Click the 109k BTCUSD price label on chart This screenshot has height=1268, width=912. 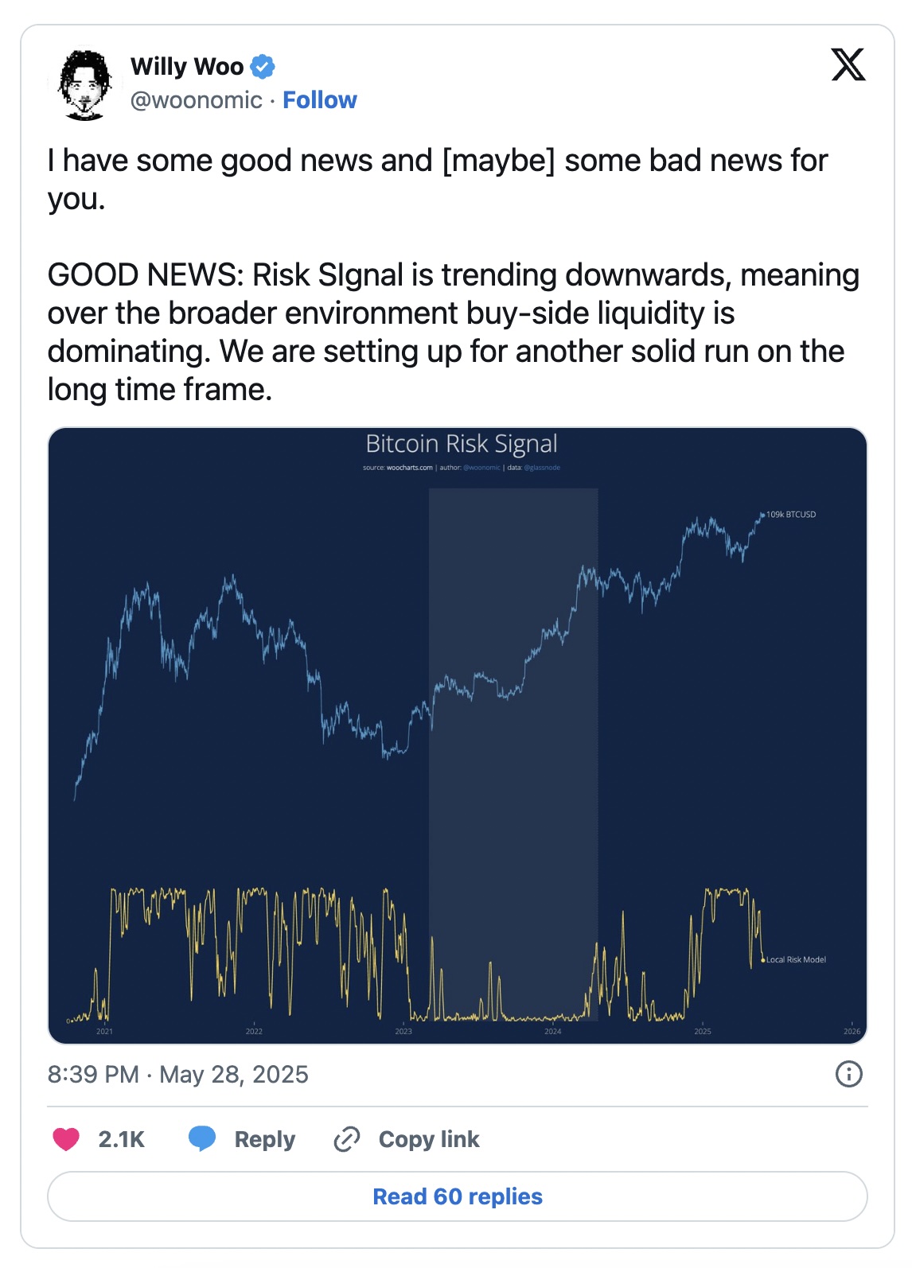tap(791, 515)
